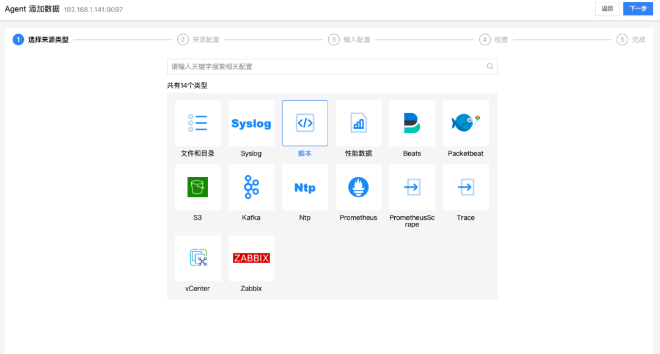This screenshot has width=660, height=354.
Task: Click the 性能数据 label text
Action: coord(359,153)
